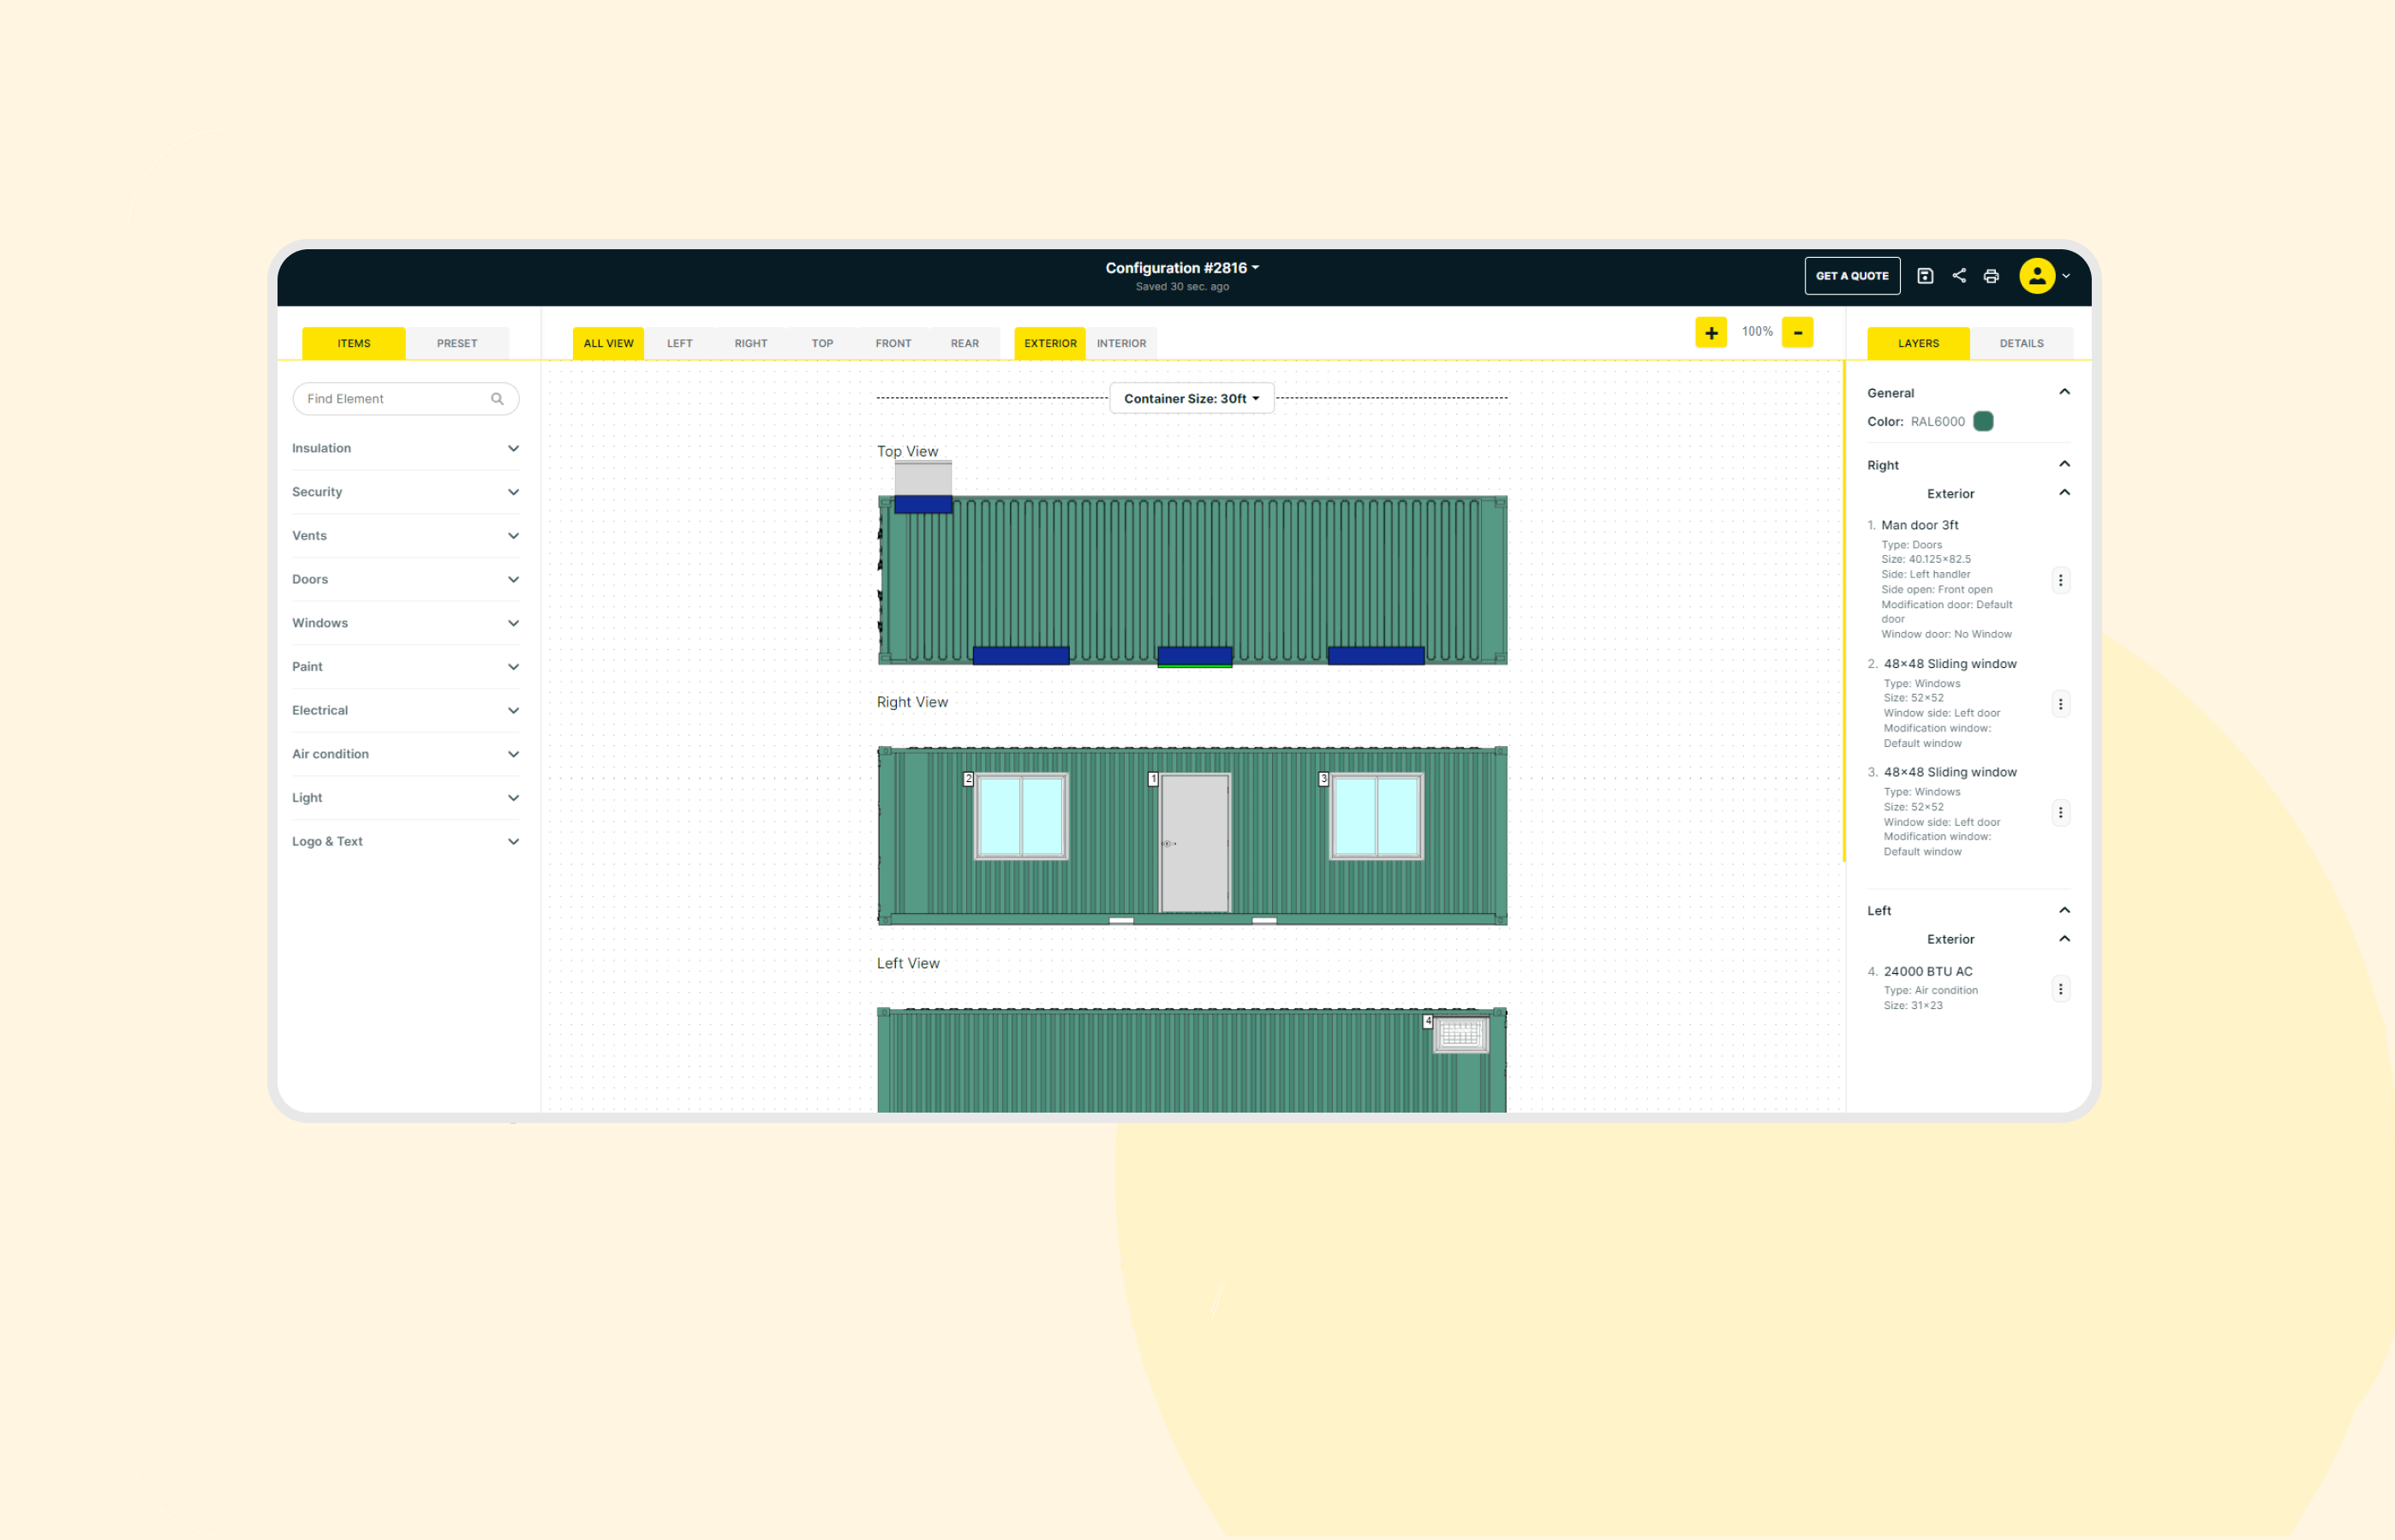Screen dimensions: 2395x1540
Task: Toggle to INTERIOR mode
Action: pyautogui.click(x=1121, y=343)
